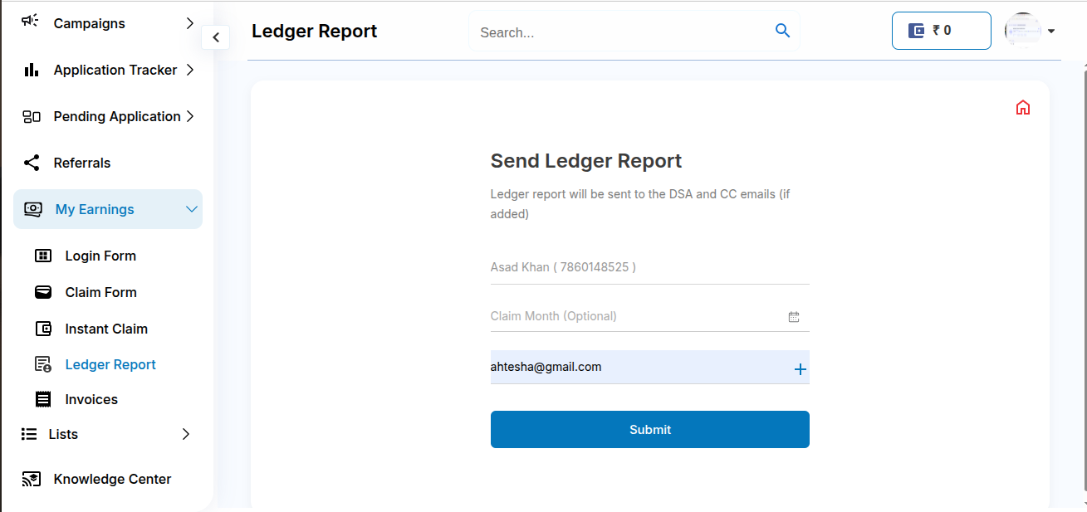Click the Referrals share icon
This screenshot has width=1087, height=512.
coord(32,163)
